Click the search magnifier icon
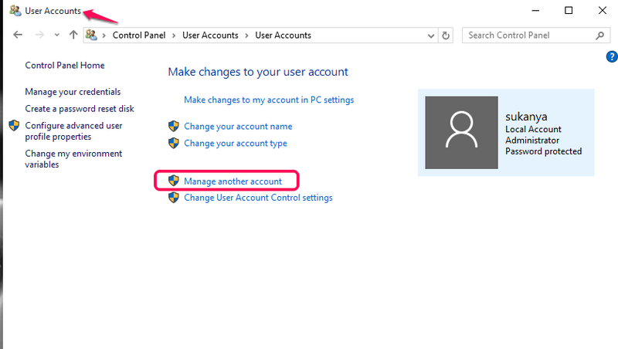 (x=600, y=36)
